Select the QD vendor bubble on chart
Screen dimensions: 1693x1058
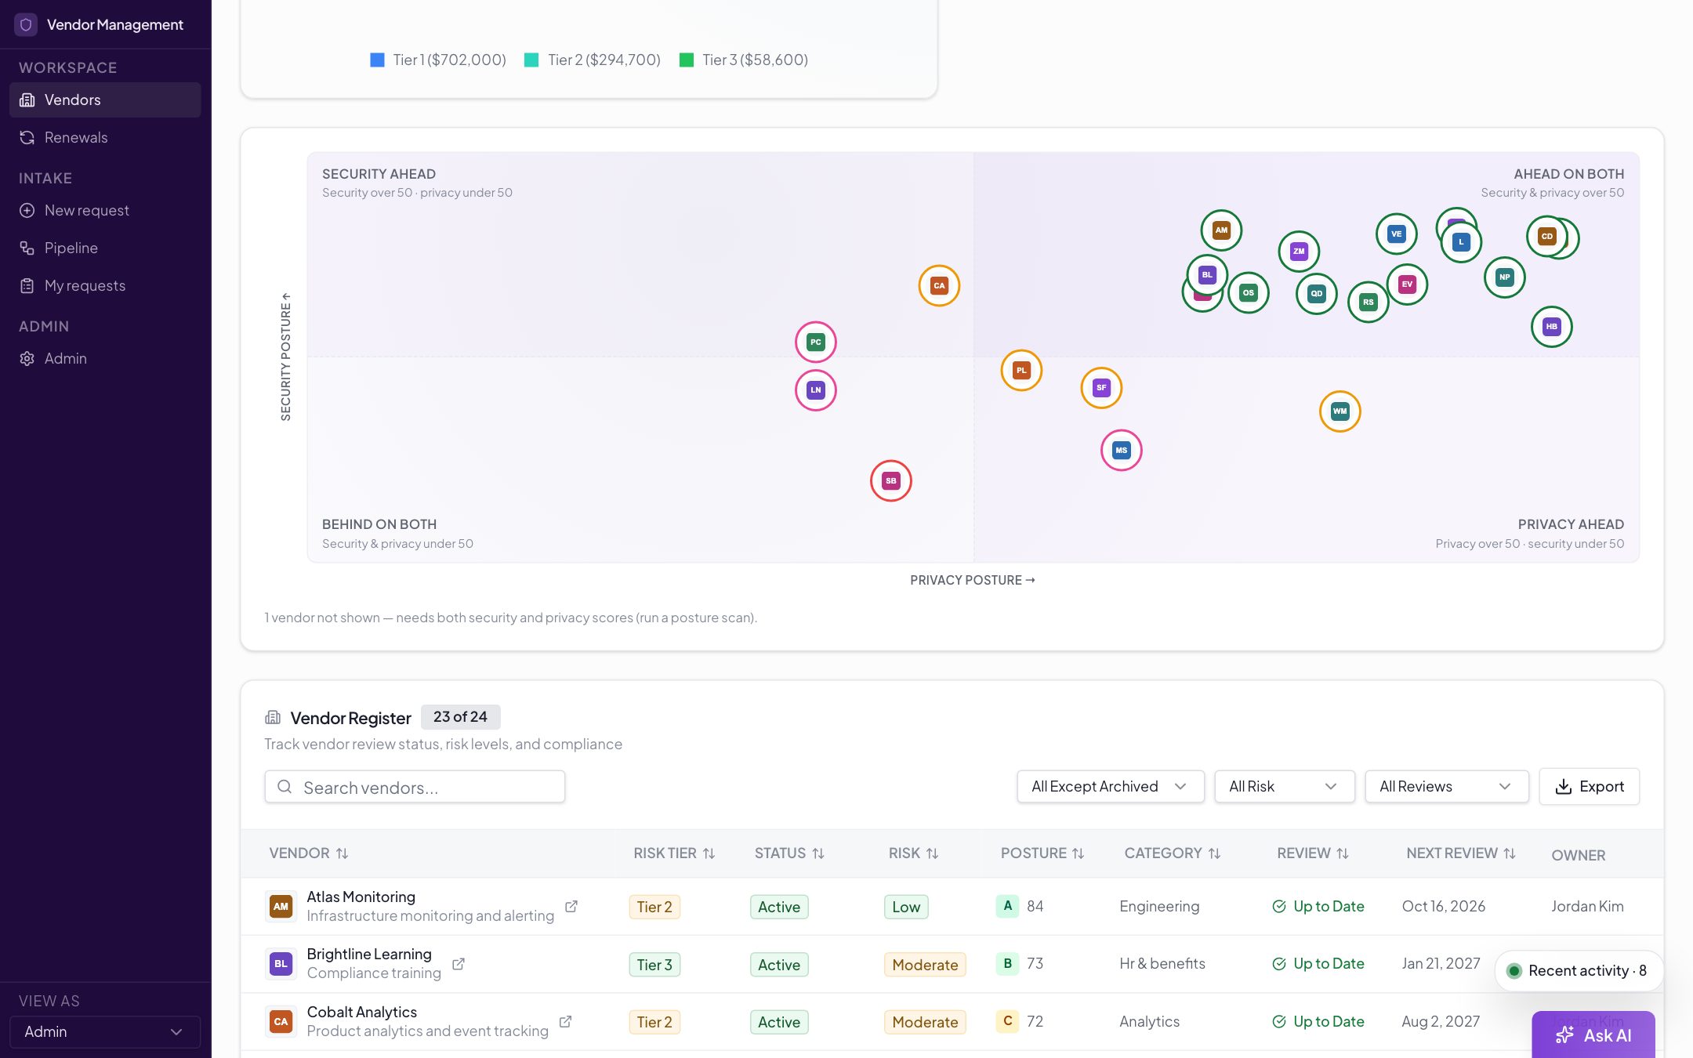[1317, 294]
